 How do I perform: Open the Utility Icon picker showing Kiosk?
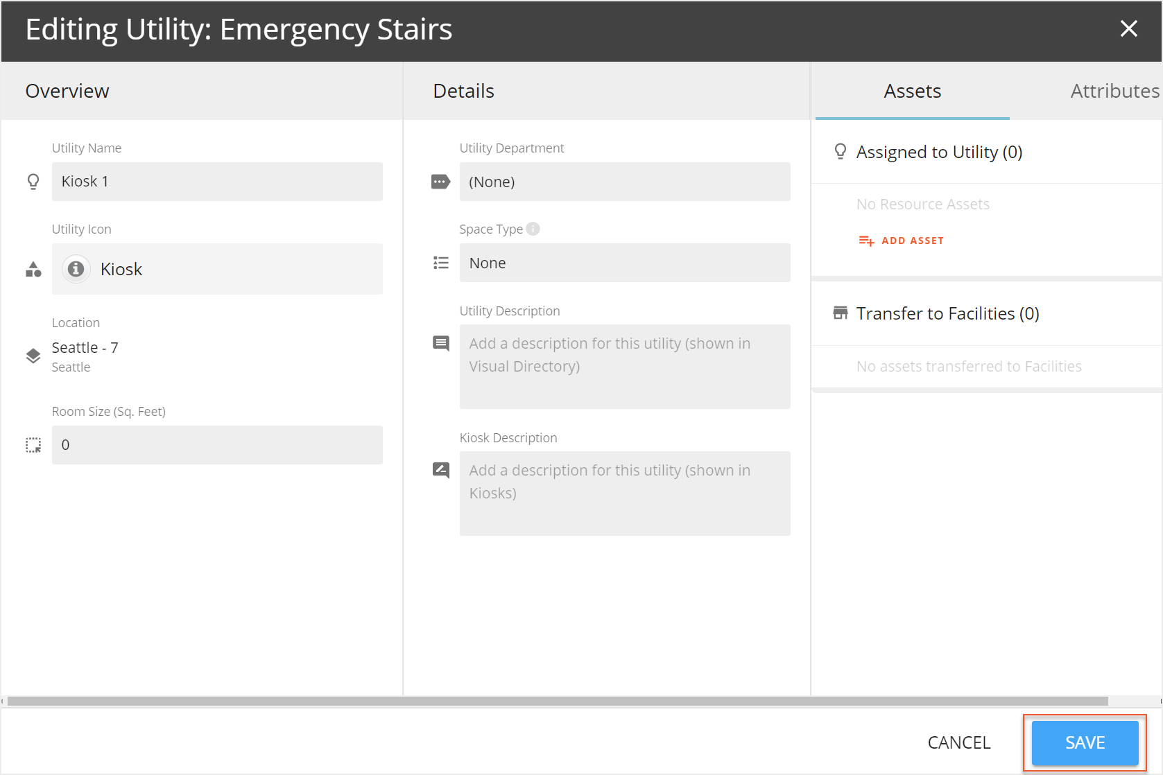(x=217, y=269)
